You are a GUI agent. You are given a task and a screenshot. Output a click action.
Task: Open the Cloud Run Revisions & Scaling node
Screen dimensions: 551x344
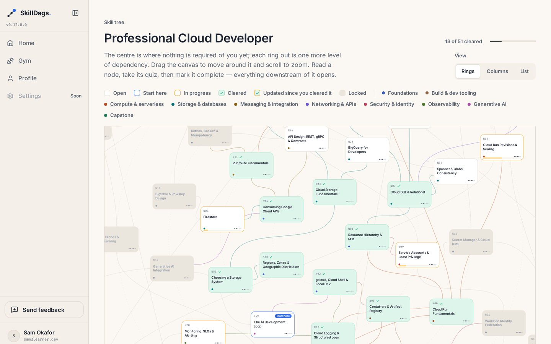(x=502, y=147)
